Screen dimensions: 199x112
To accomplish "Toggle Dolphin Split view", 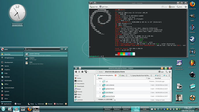I will (x=161, y=72).
